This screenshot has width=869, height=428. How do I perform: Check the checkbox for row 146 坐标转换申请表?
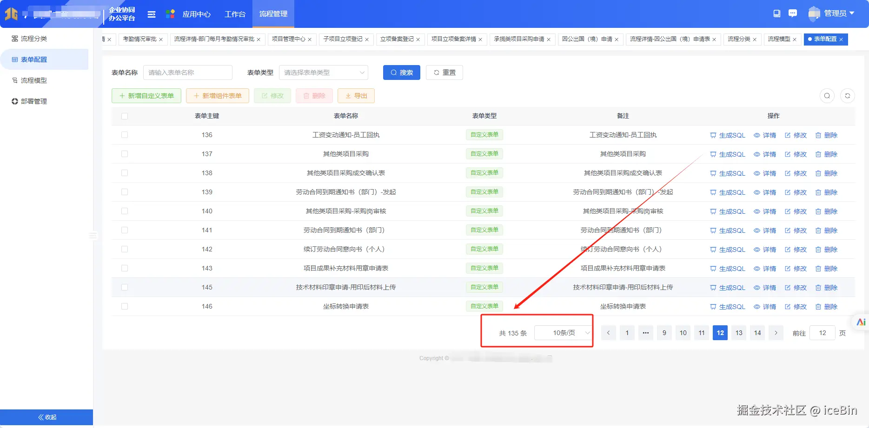click(125, 306)
